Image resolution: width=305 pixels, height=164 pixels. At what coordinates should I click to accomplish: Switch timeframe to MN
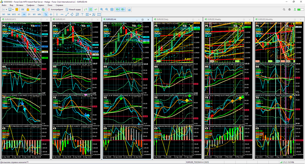(x=39, y=14)
